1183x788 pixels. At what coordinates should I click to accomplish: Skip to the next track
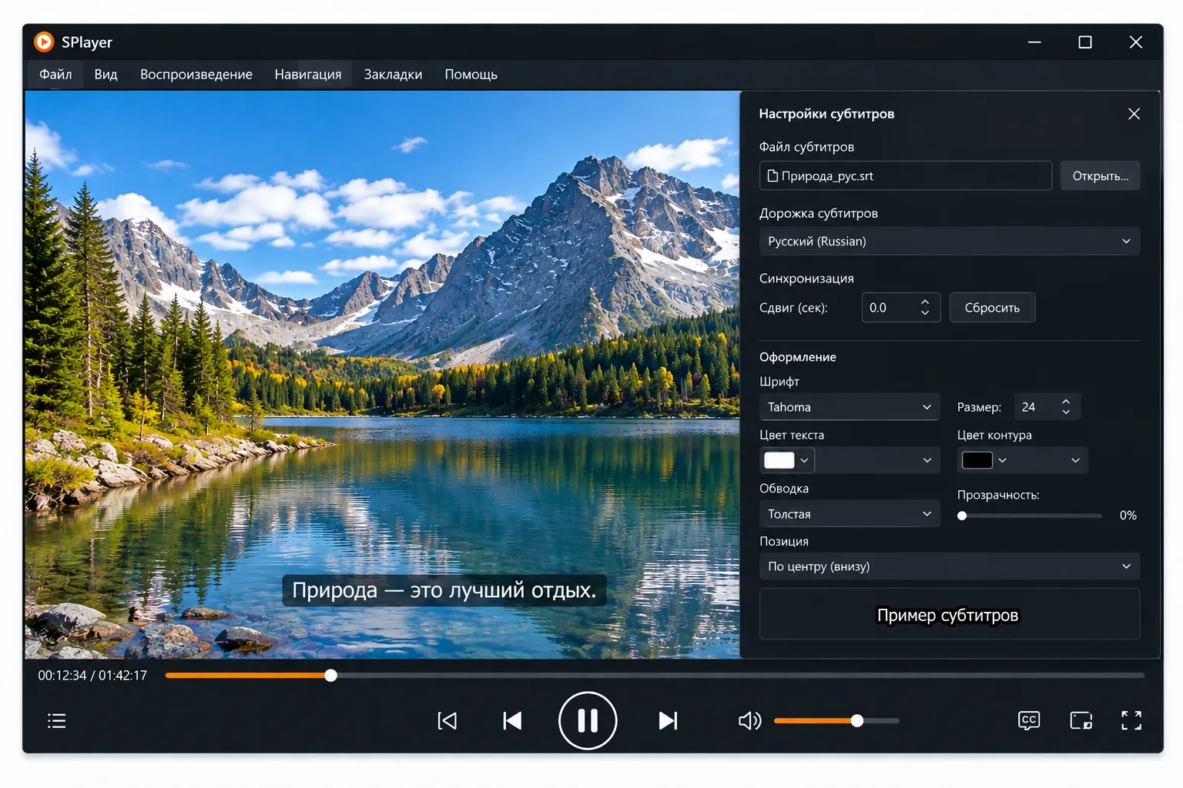(668, 721)
